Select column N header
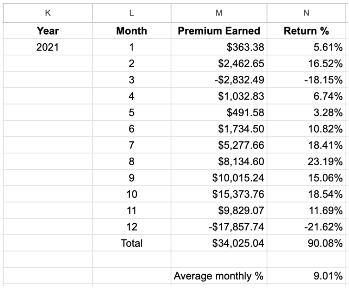 pyautogui.click(x=306, y=13)
